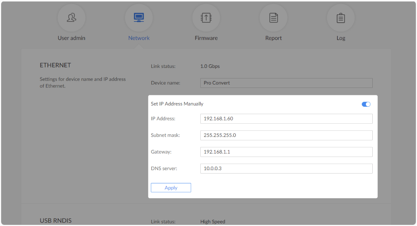Click the Gateway: label
The image size is (417, 226).
coord(161,152)
